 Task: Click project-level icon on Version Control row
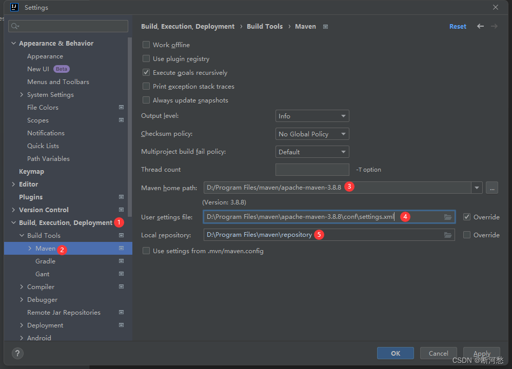[x=121, y=210]
